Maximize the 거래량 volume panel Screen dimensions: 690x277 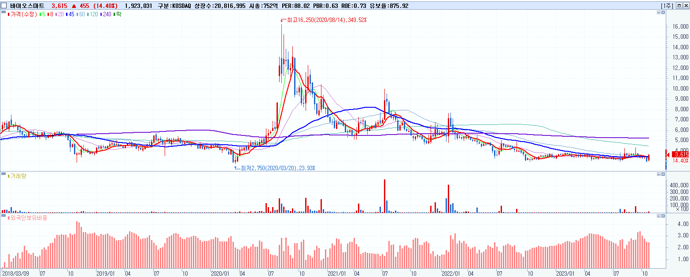click(658, 175)
